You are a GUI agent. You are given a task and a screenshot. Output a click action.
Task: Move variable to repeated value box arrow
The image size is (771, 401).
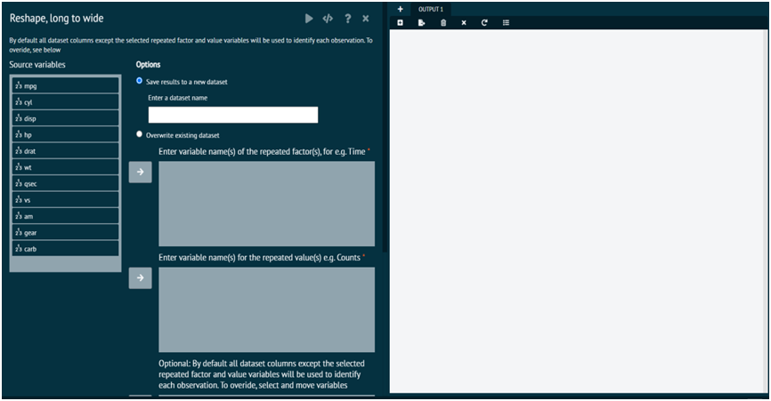click(140, 278)
